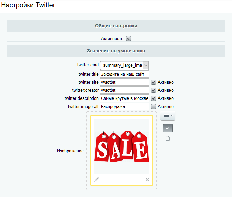Click the Настройки Twitter page title
The height and width of the screenshot is (197, 232).
point(28,5)
